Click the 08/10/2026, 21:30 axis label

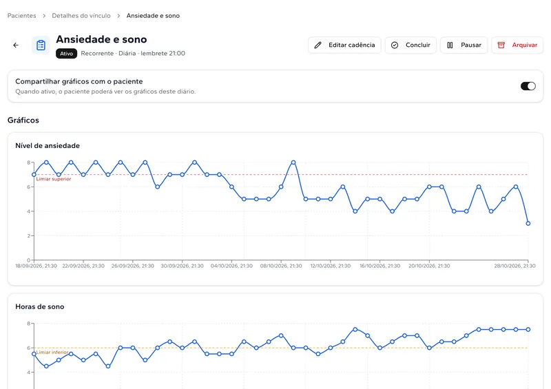click(281, 266)
